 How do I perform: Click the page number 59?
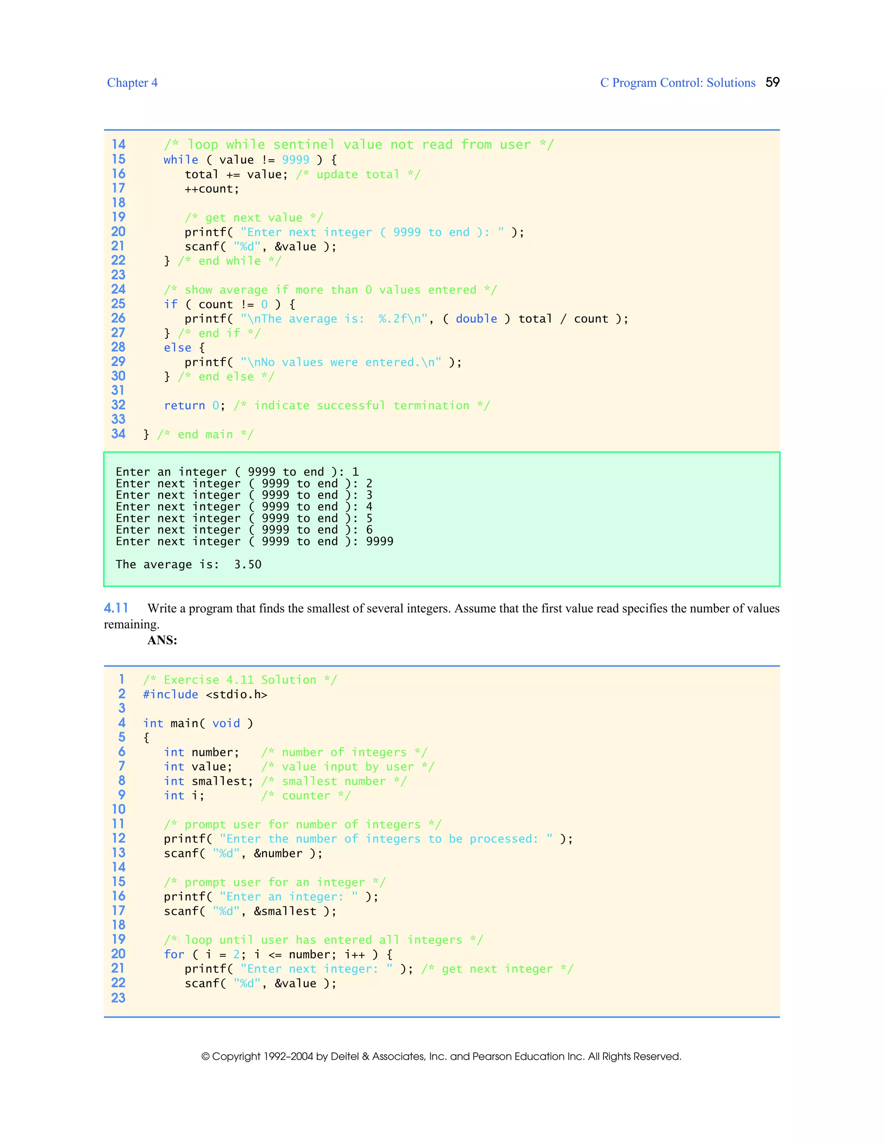coord(773,82)
